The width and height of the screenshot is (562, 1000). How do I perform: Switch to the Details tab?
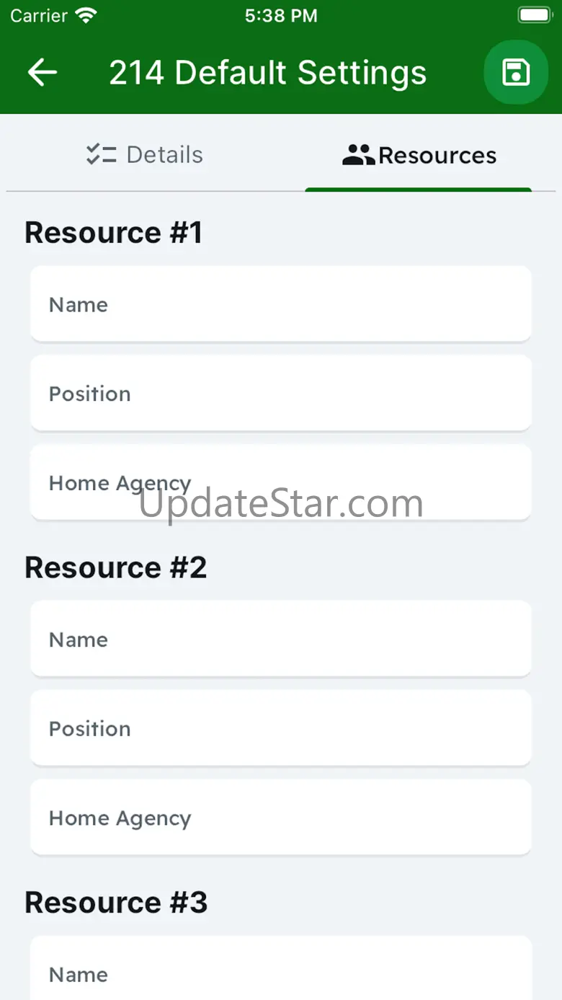(x=144, y=154)
